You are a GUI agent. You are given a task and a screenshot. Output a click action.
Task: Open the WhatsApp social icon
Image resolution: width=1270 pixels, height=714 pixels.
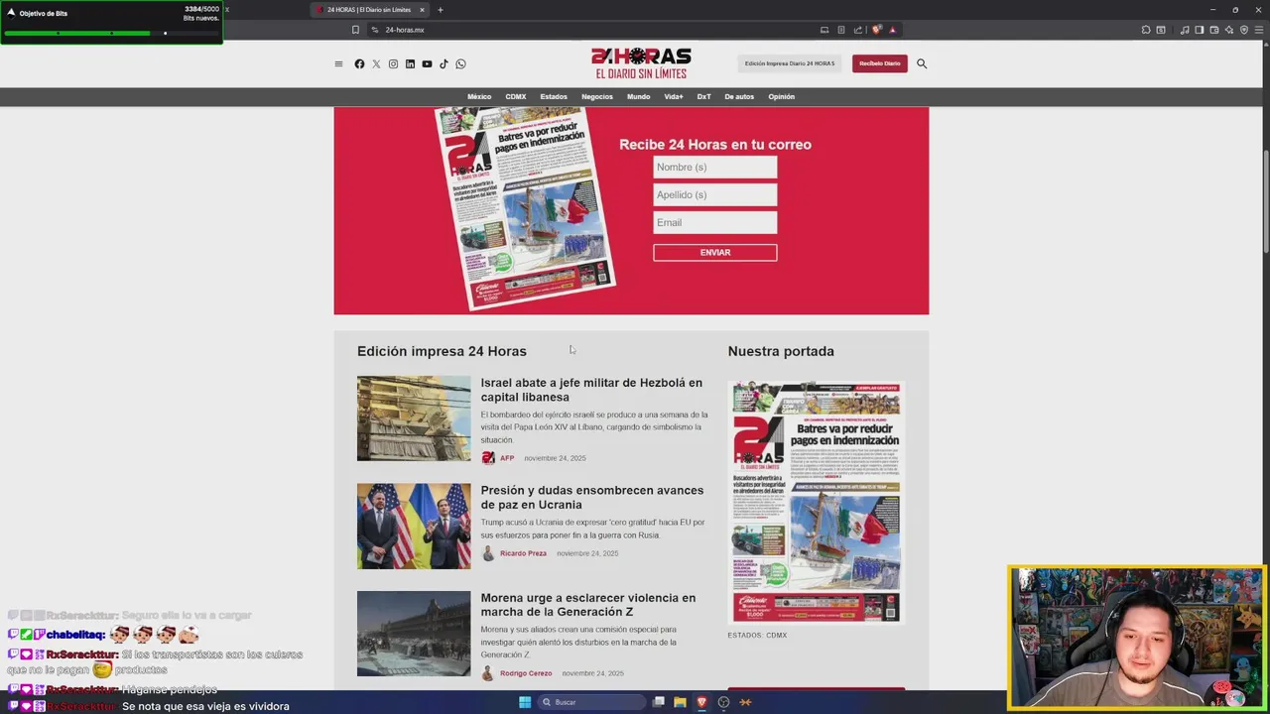pos(460,63)
